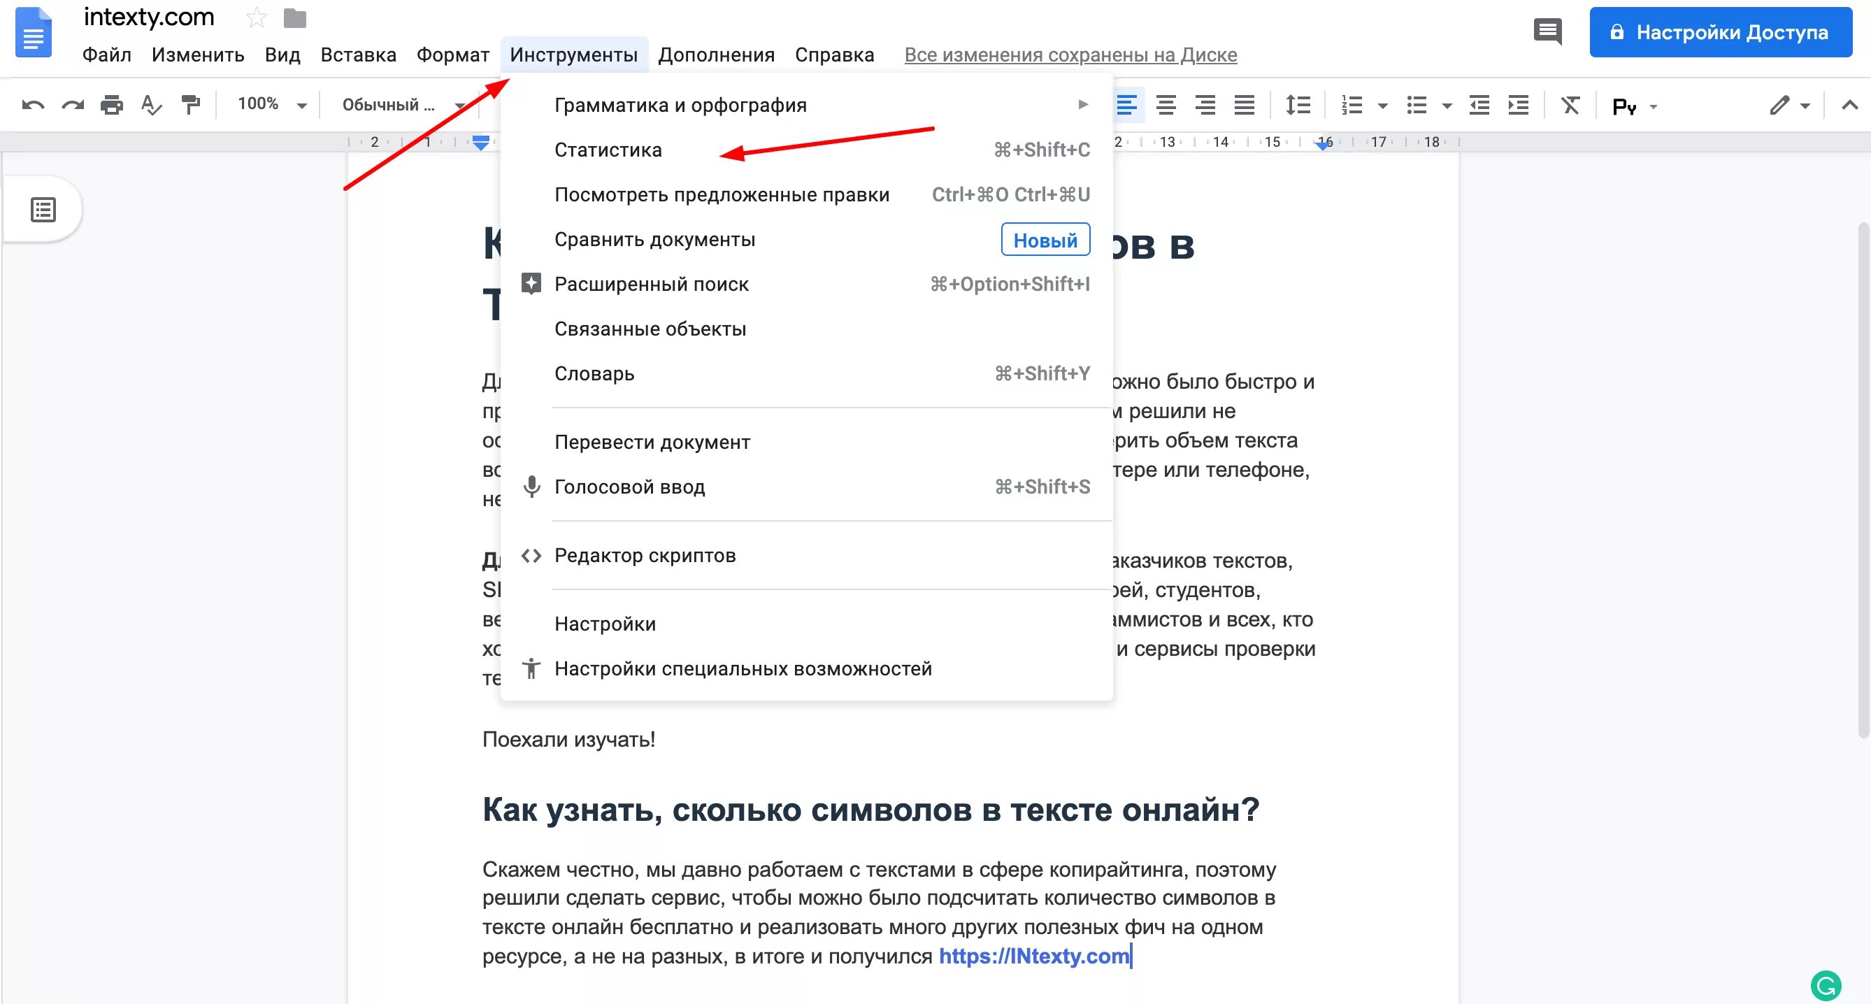
Task: Open the editing mode dropdown arrow
Action: (x=1805, y=106)
